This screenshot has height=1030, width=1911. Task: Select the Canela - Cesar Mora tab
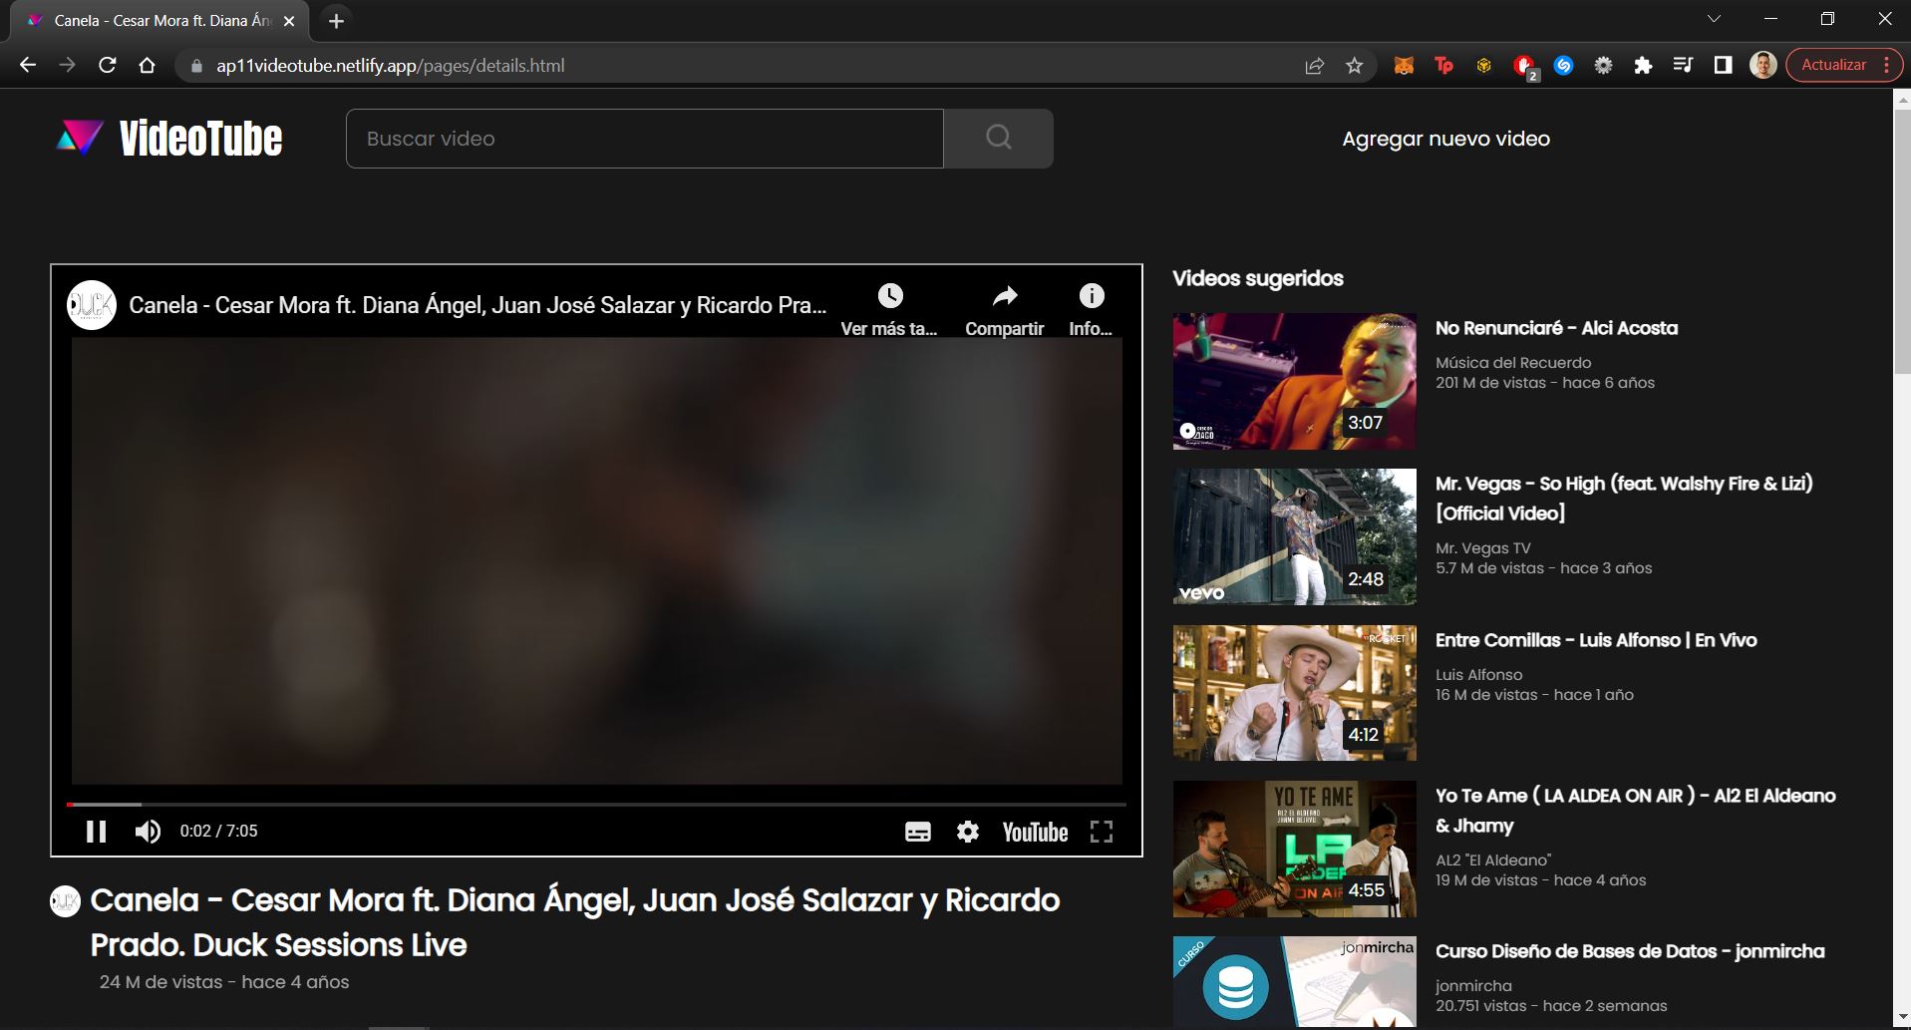tap(161, 21)
